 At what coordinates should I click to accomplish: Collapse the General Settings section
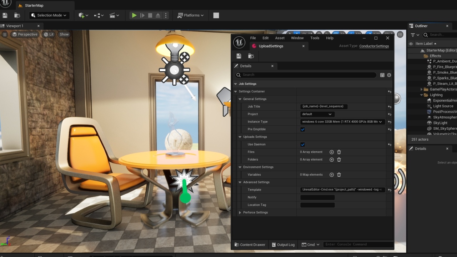240,99
